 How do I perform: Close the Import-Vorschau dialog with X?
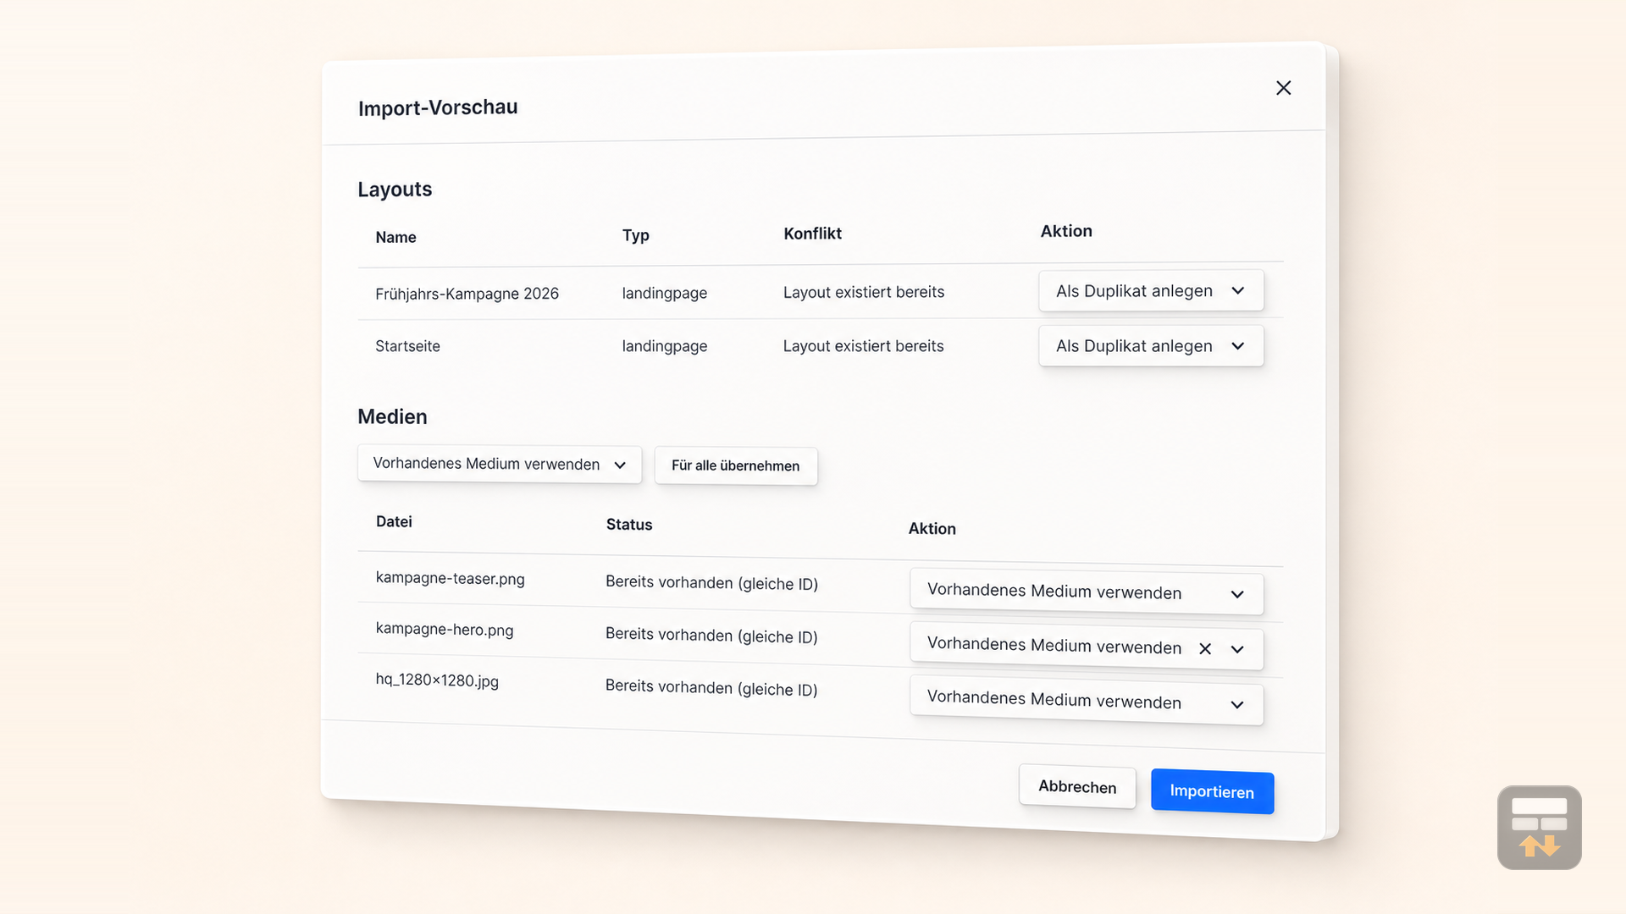[x=1283, y=88]
